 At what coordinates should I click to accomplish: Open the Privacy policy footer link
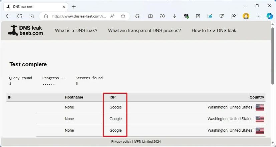(x=121, y=142)
